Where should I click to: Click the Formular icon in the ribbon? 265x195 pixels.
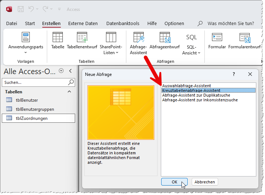click(x=217, y=37)
